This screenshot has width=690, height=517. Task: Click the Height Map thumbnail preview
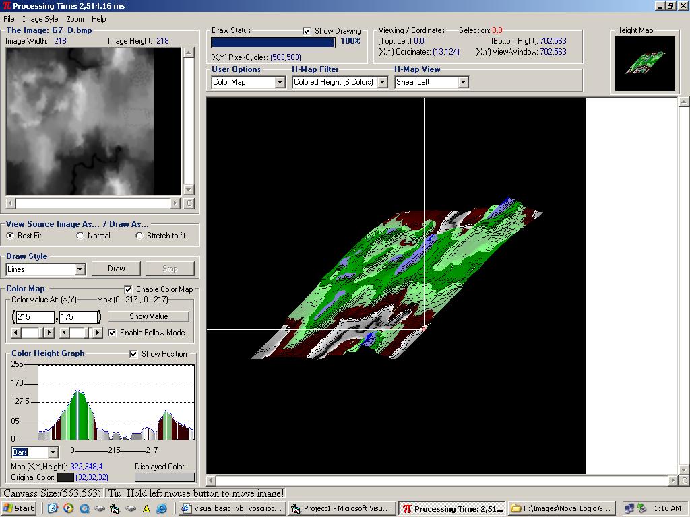[x=645, y=63]
